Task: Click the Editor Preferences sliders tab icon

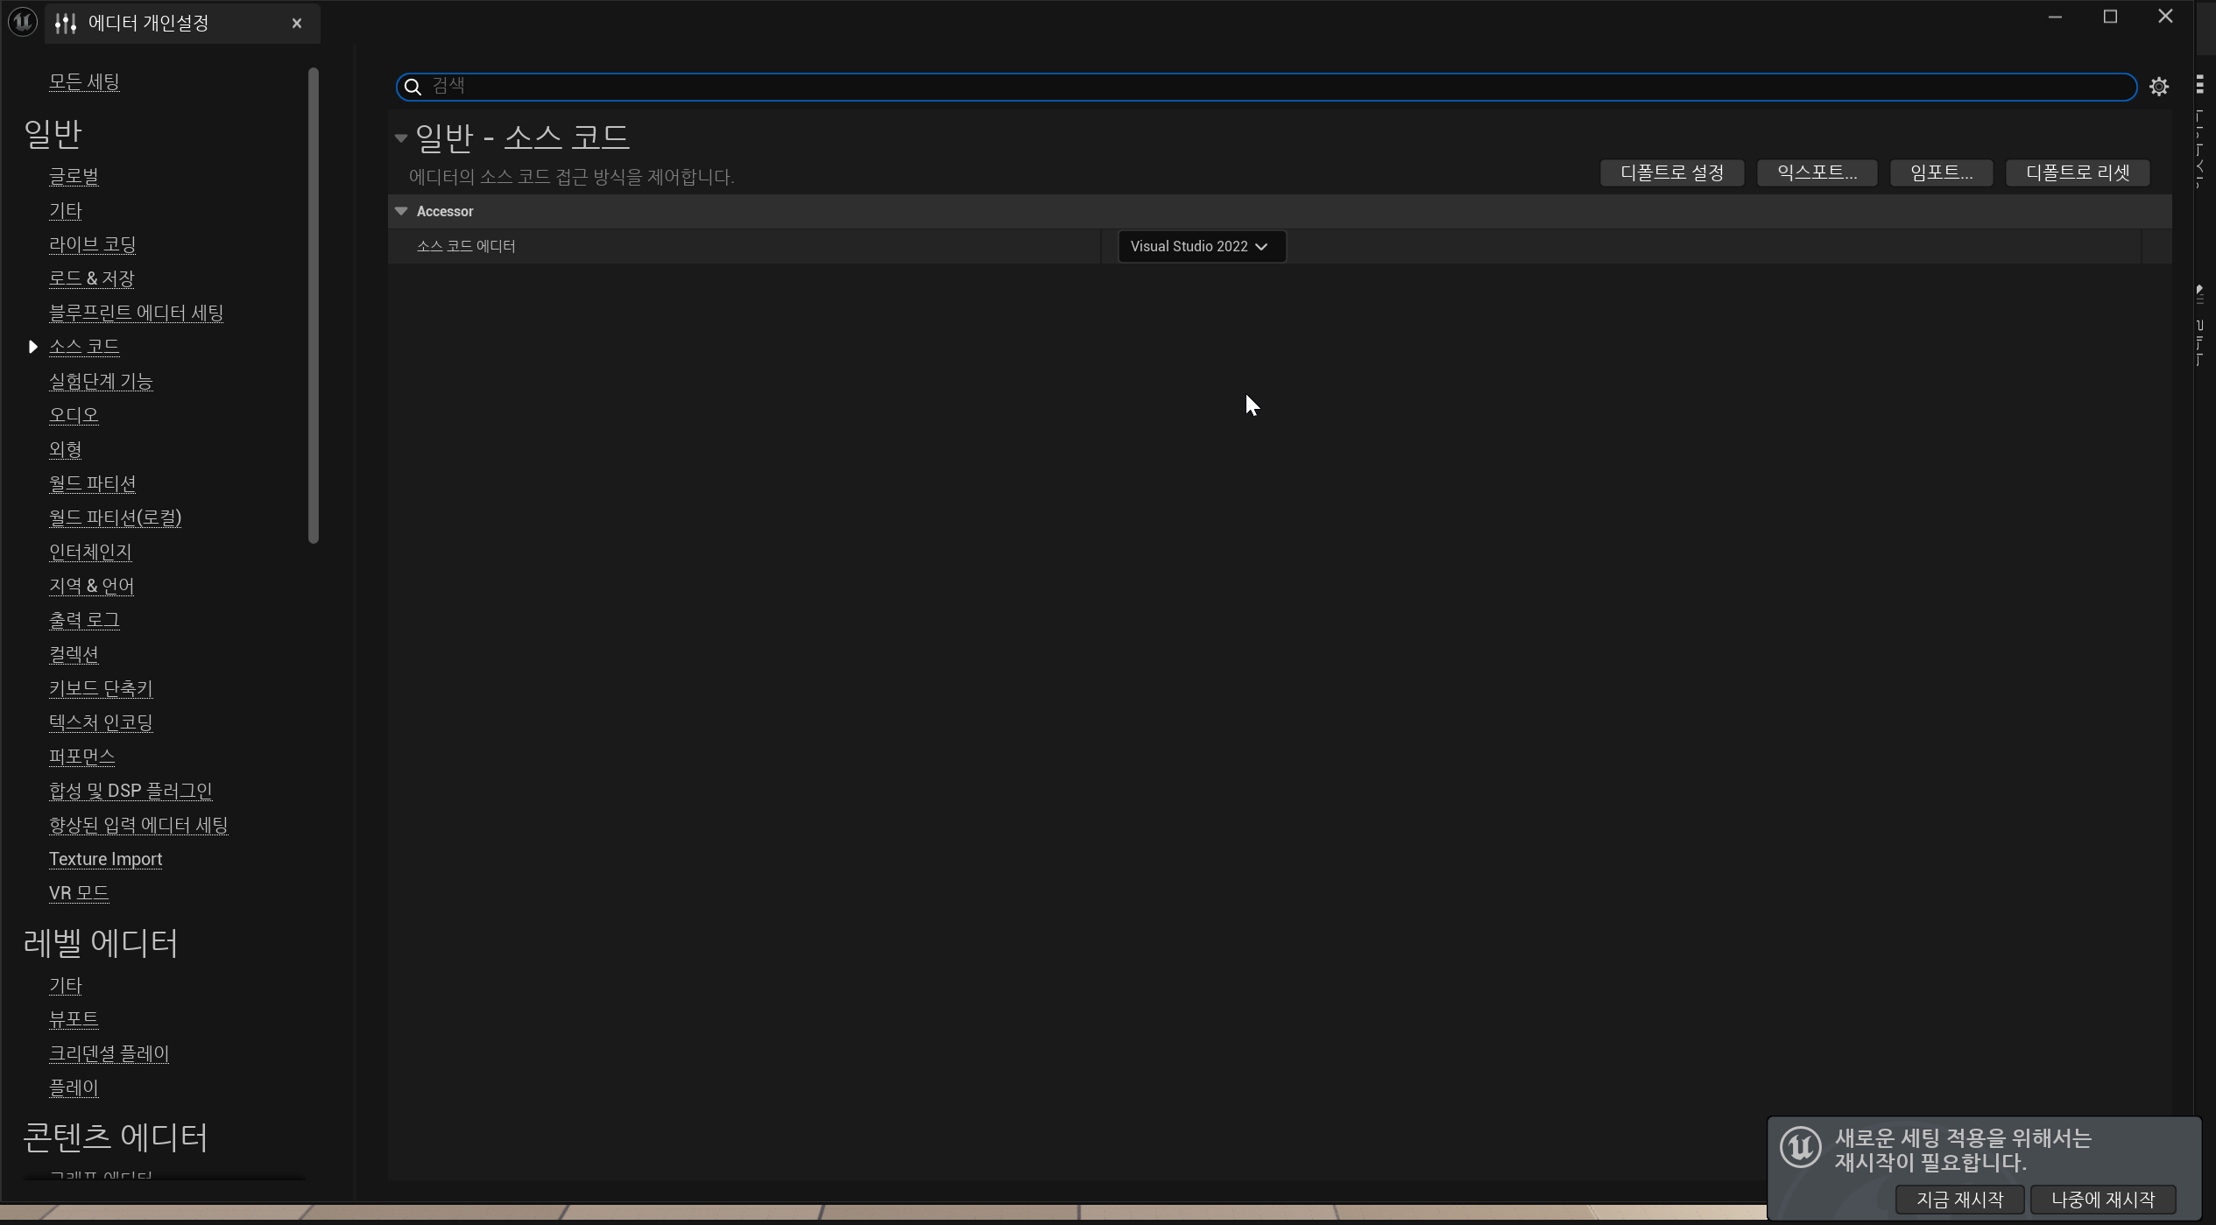Action: pyautogui.click(x=66, y=23)
